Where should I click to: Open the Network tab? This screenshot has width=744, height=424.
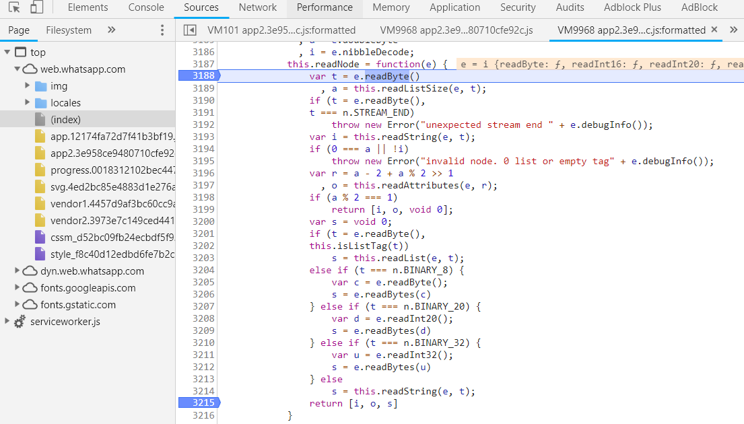coord(258,7)
